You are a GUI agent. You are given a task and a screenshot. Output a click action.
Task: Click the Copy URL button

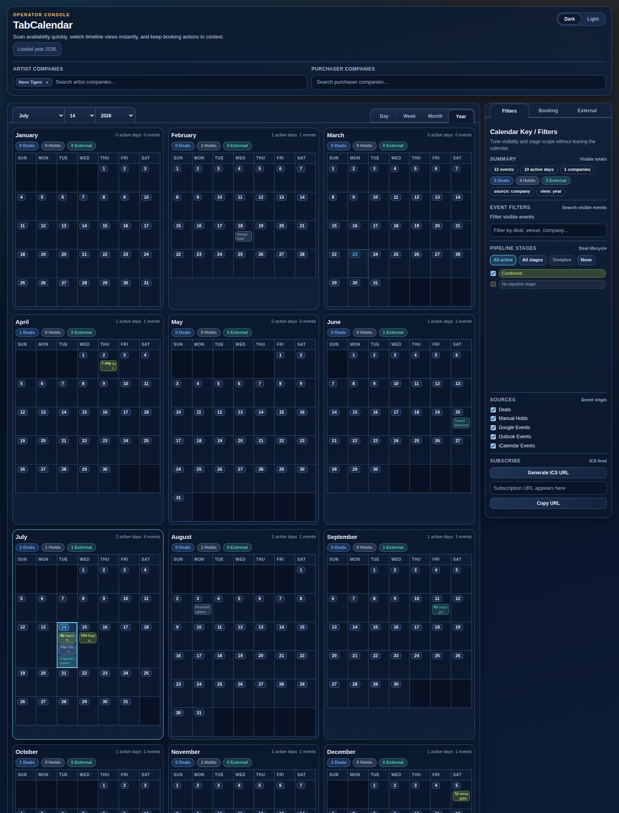tap(548, 503)
